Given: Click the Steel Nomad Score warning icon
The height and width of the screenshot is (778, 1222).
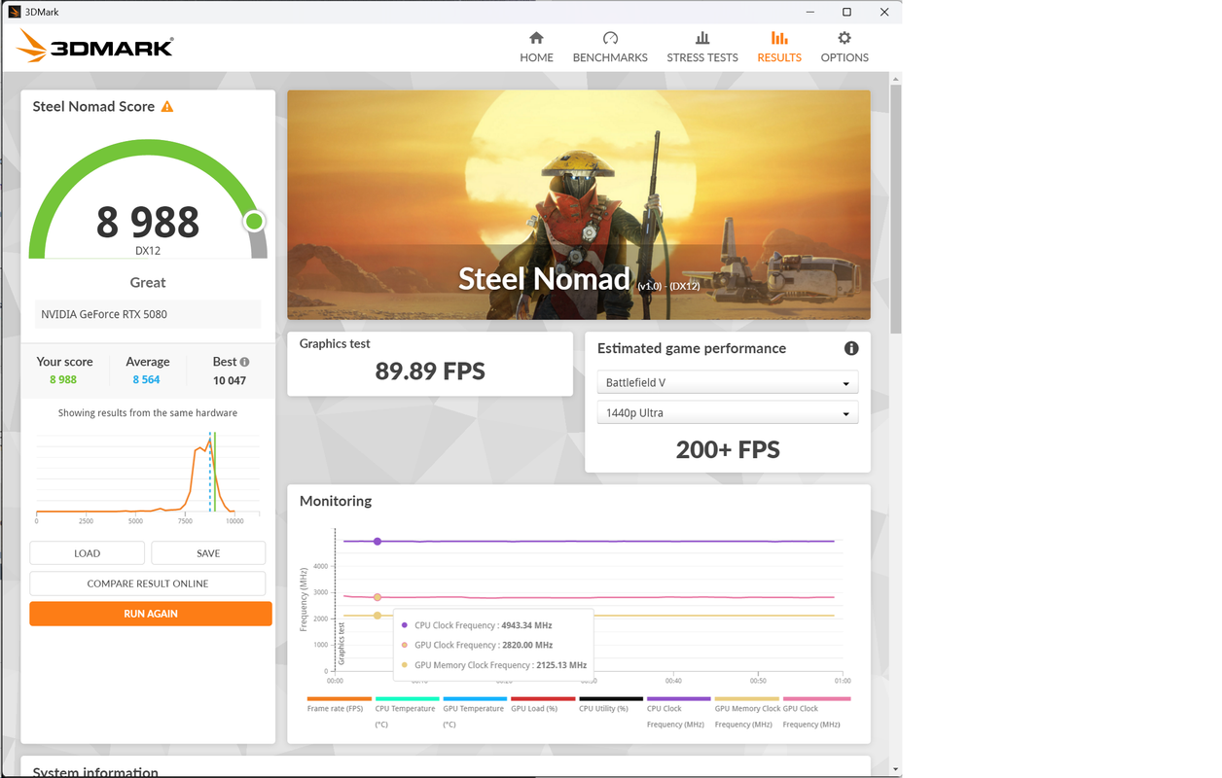Looking at the screenshot, I should pyautogui.click(x=167, y=106).
